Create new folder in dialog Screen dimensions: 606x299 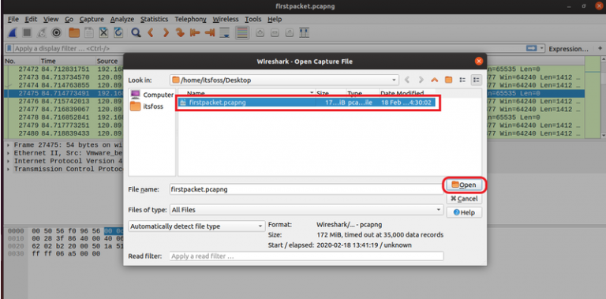pos(448,80)
